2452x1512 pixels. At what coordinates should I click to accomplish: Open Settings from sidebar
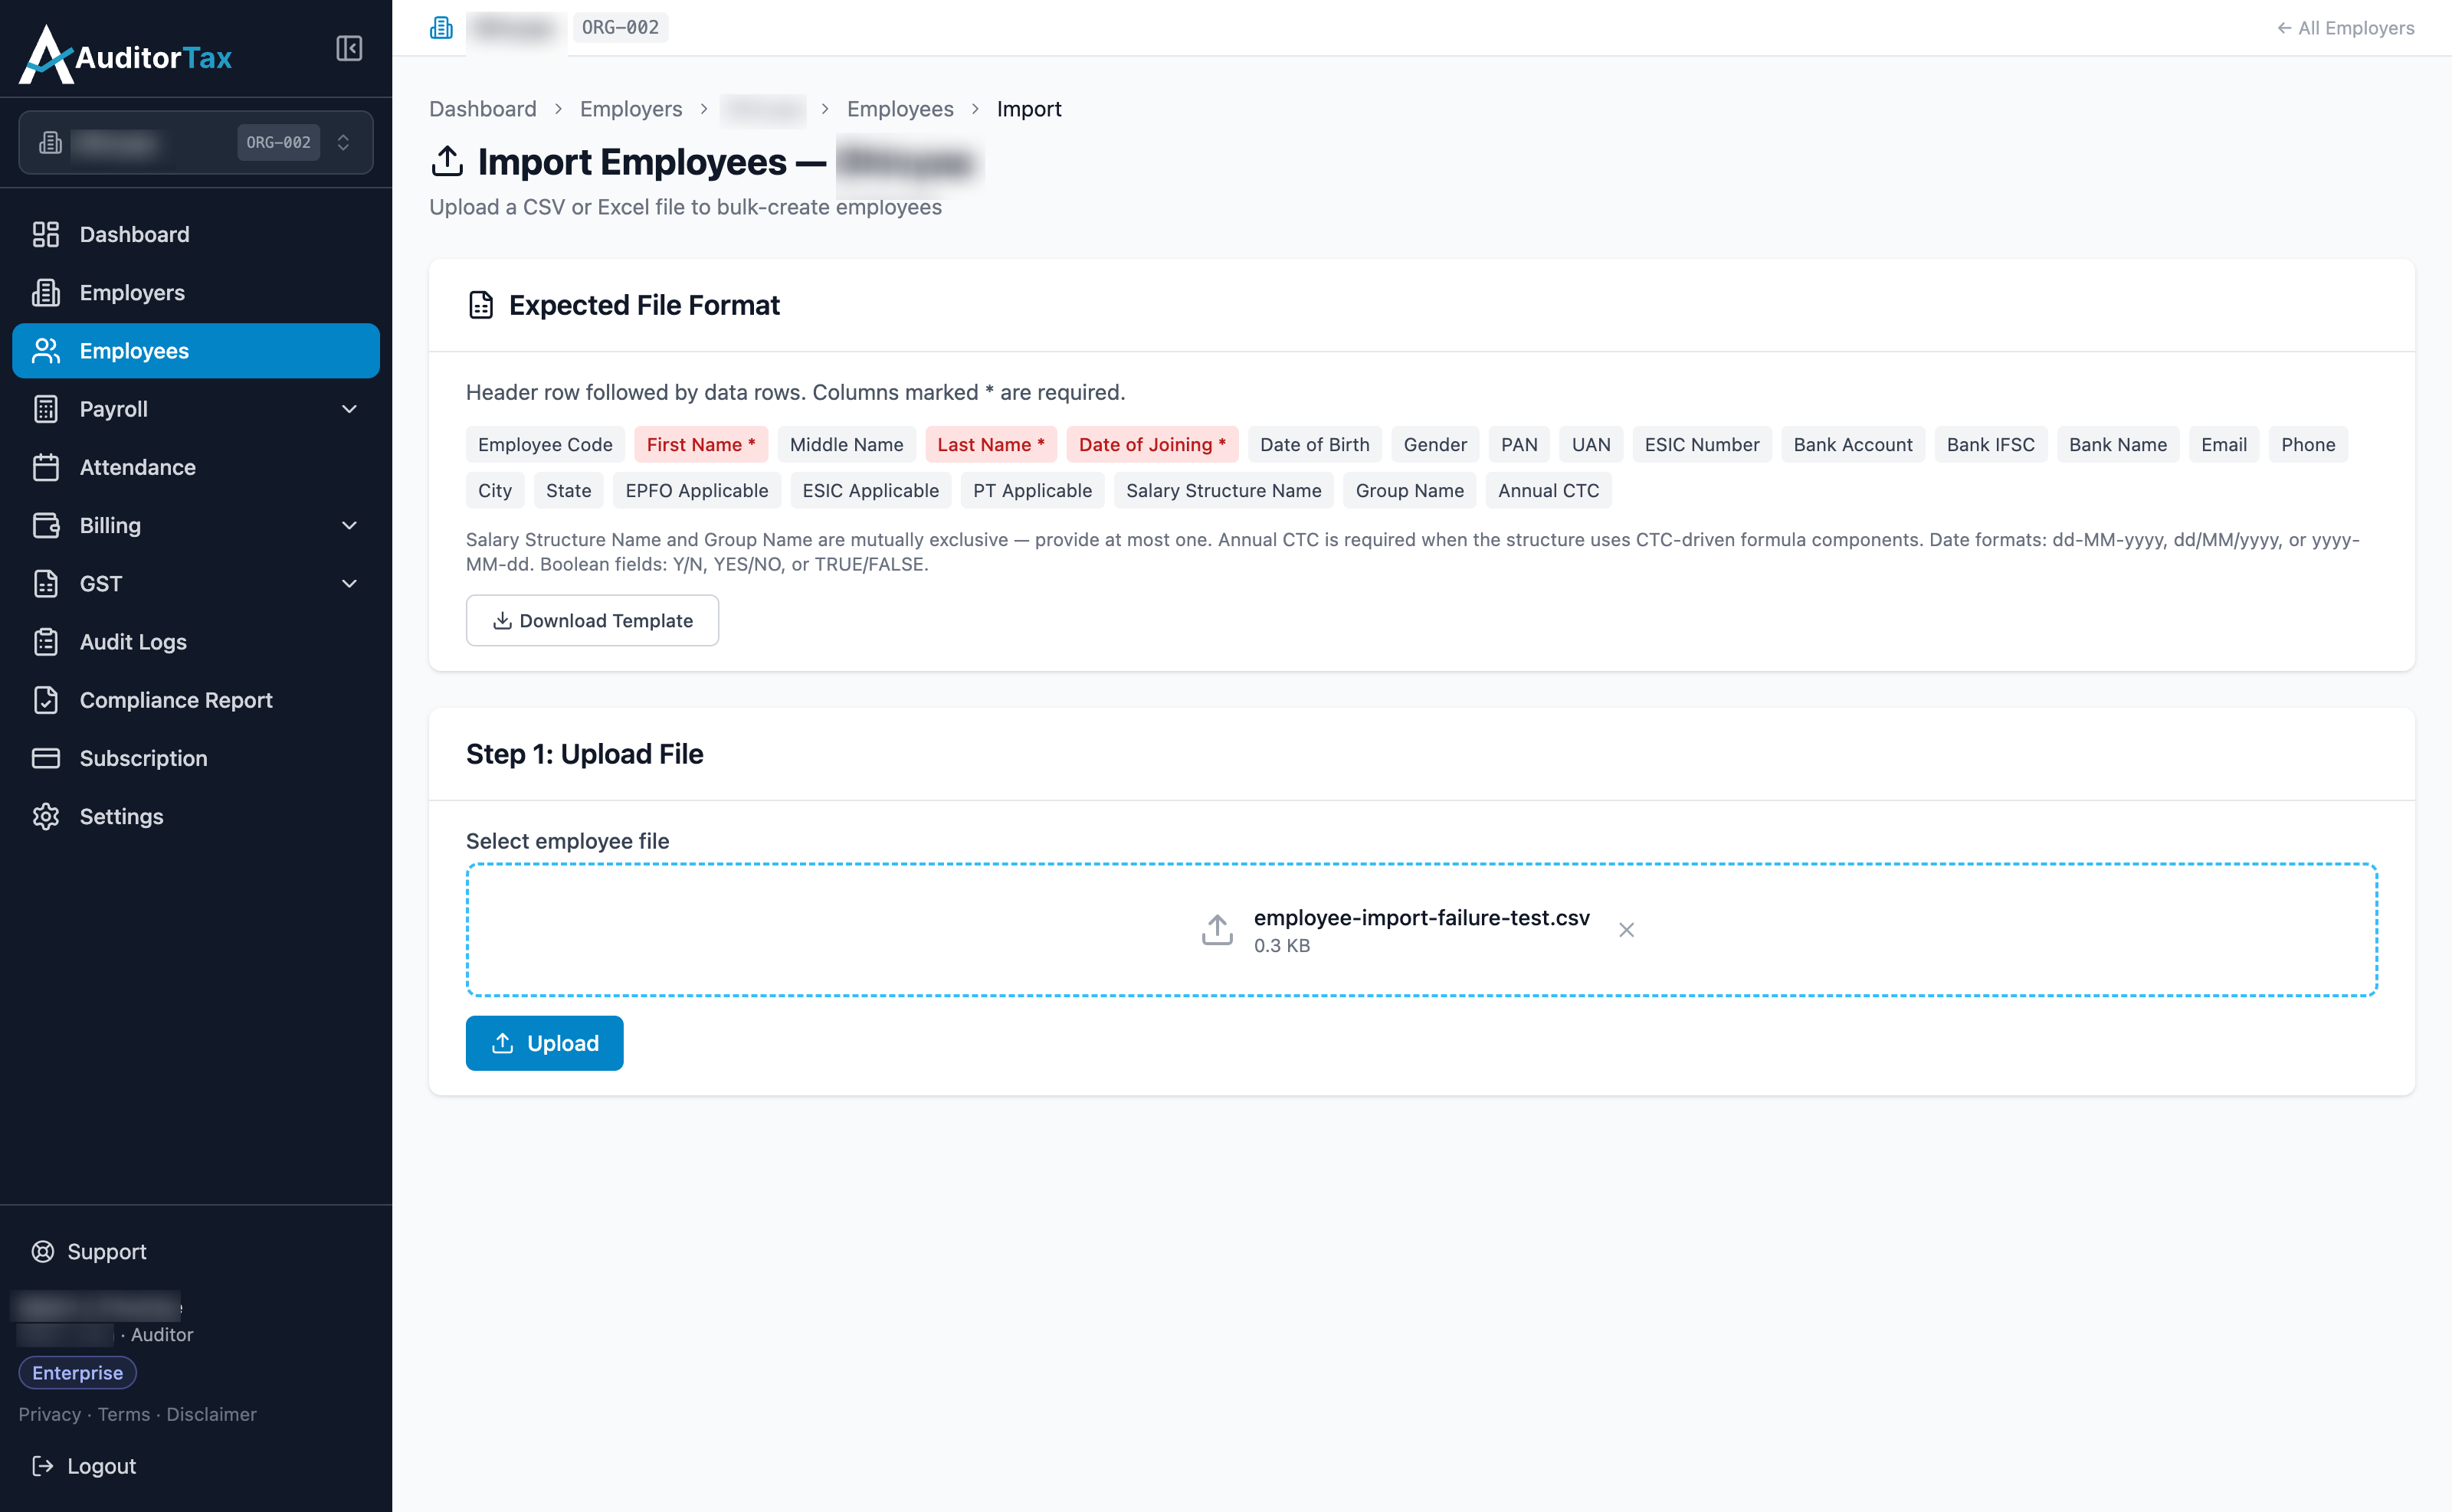click(x=196, y=816)
